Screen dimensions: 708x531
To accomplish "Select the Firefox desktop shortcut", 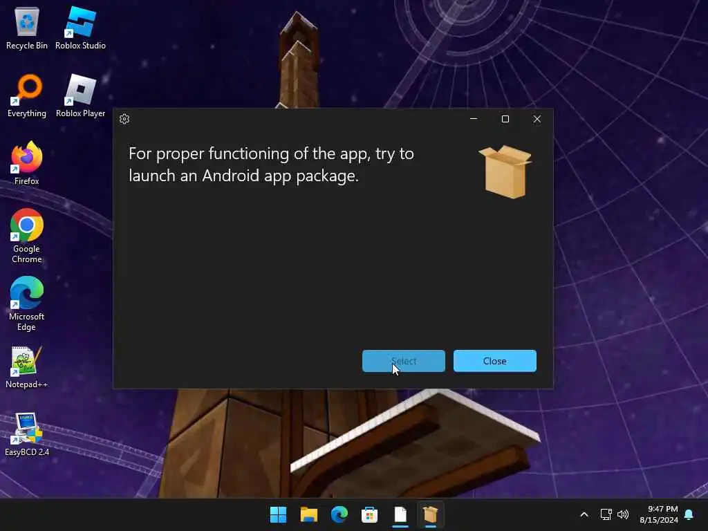I will pos(27,163).
